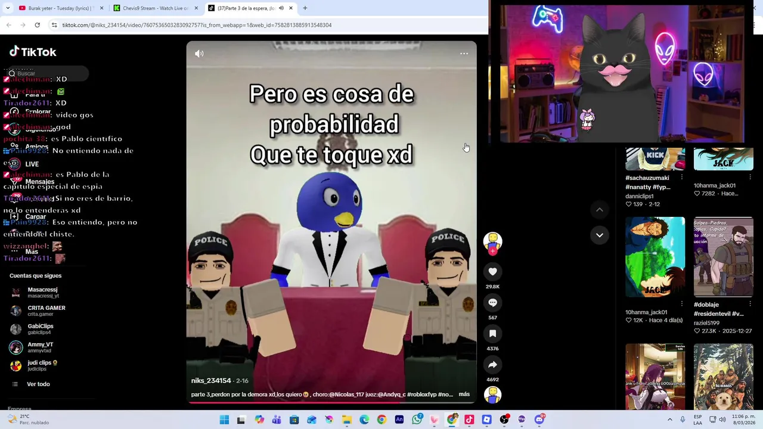Image resolution: width=763 pixels, height=429 pixels.
Task: Open raziel5199 author link
Action: (706, 323)
